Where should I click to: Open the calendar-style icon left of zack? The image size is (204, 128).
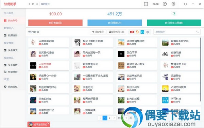point(146,4)
